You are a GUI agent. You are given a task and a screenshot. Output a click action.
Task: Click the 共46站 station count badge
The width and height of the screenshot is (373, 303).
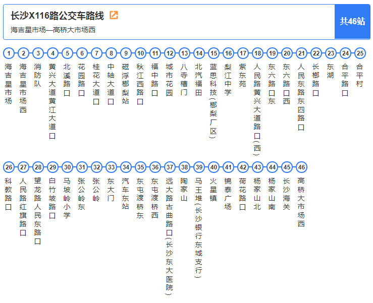coord(352,21)
